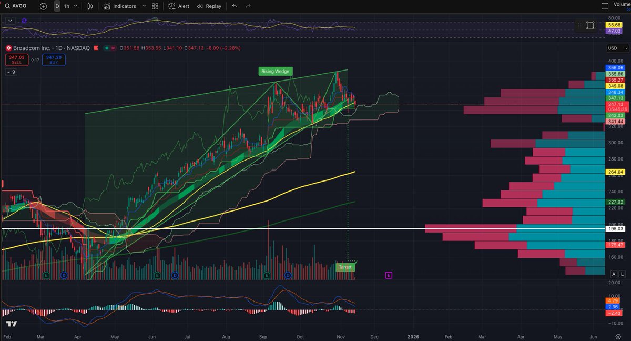Grab the floating toolbar drag handle
Screen dimensions: 631x341
579,25
